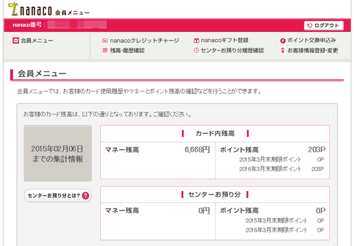Click the clock icon beside センターお預り分履歴確認
This screenshot has width=354, height=246.
click(196, 50)
